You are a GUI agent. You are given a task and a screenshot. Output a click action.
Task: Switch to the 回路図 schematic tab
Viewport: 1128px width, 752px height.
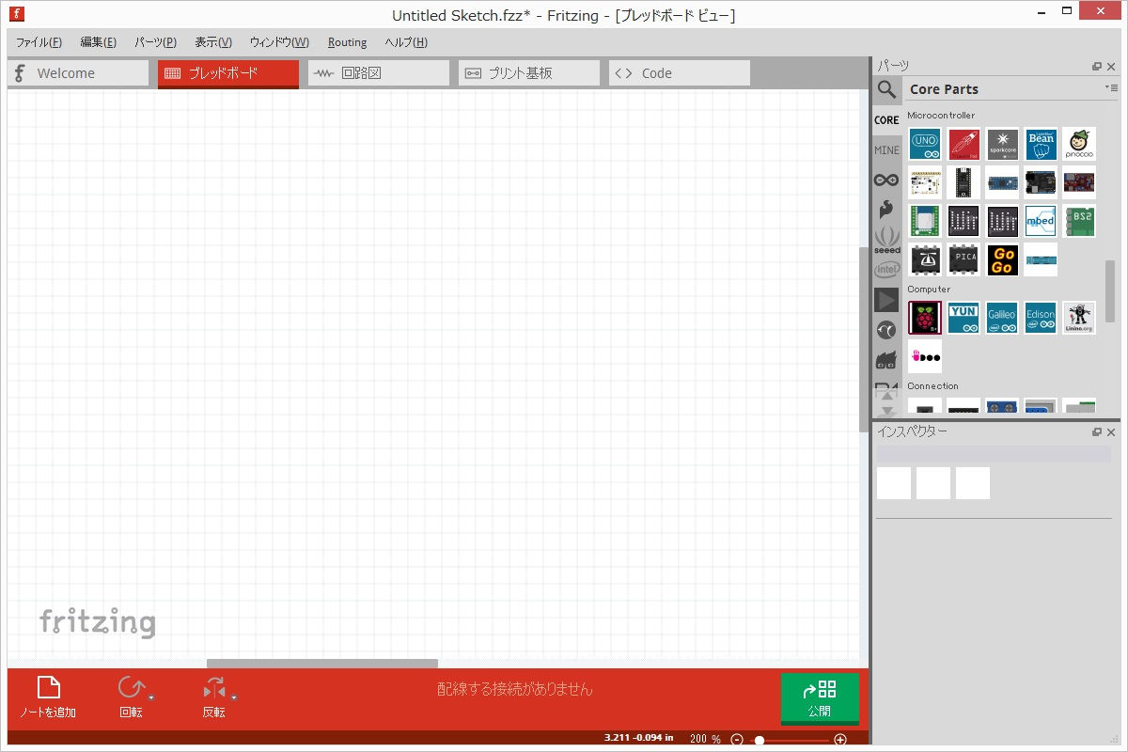(378, 73)
